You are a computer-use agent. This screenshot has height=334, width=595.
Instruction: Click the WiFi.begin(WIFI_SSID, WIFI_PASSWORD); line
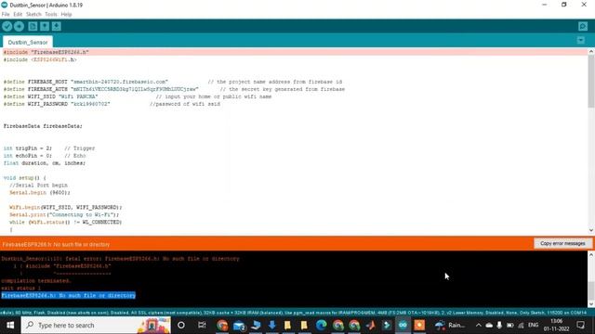[x=66, y=207]
